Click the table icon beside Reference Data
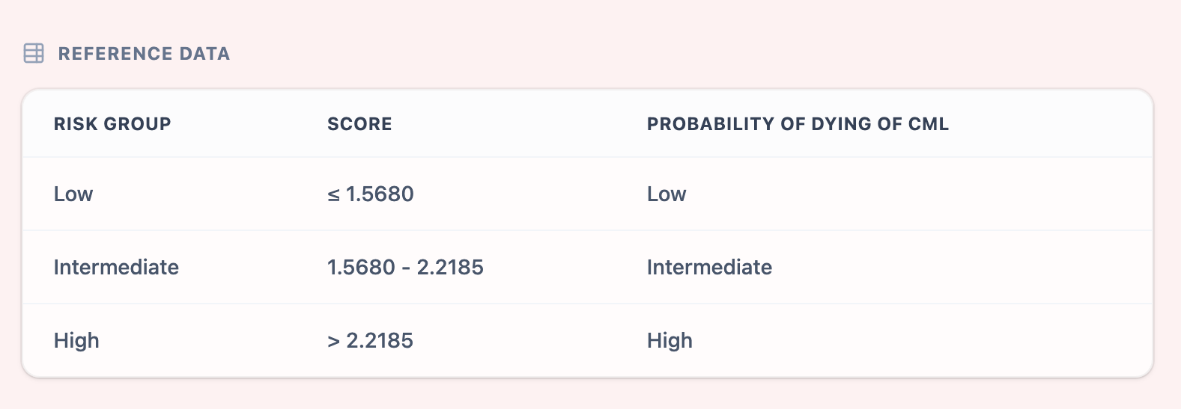Image resolution: width=1181 pixels, height=409 pixels. point(34,53)
